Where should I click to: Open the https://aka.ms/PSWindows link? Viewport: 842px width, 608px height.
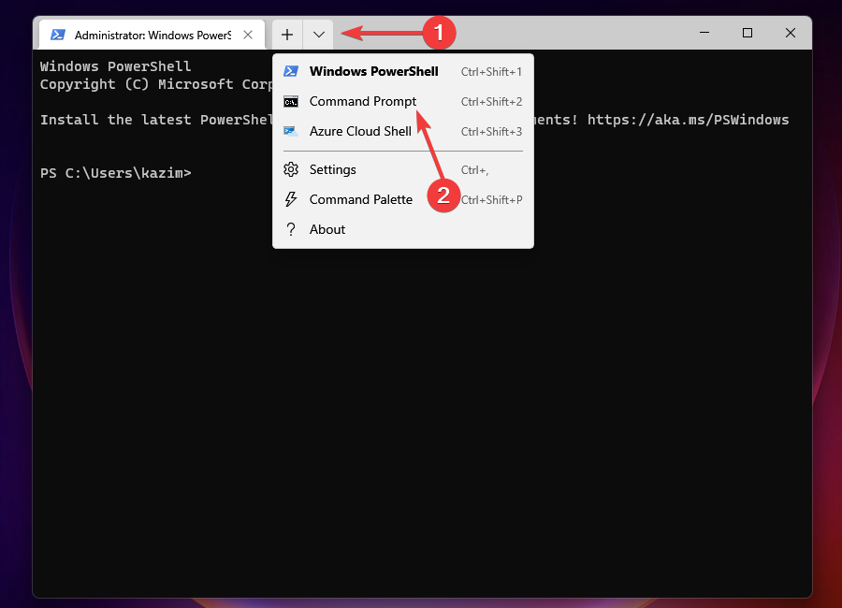tap(688, 120)
